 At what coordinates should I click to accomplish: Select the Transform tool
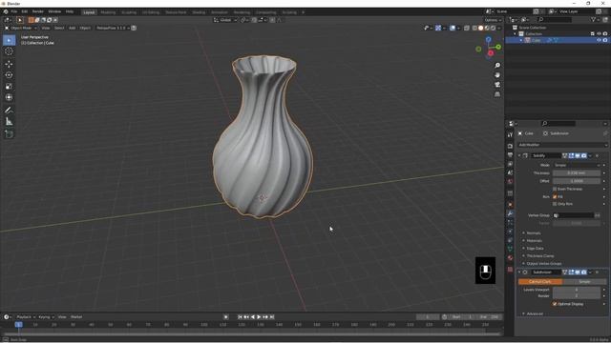click(x=9, y=97)
